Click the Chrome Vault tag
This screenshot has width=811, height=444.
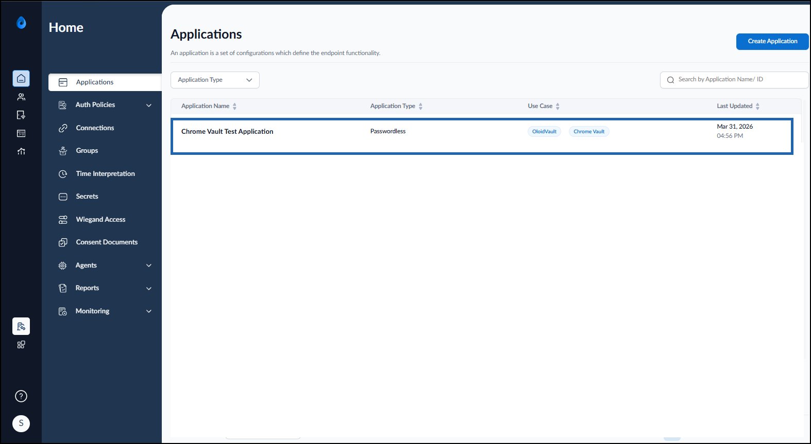point(589,132)
